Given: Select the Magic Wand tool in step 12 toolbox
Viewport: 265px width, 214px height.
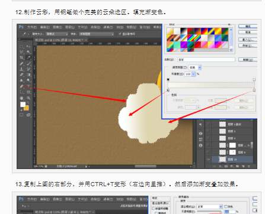Looking at the screenshot, I should (28, 52).
